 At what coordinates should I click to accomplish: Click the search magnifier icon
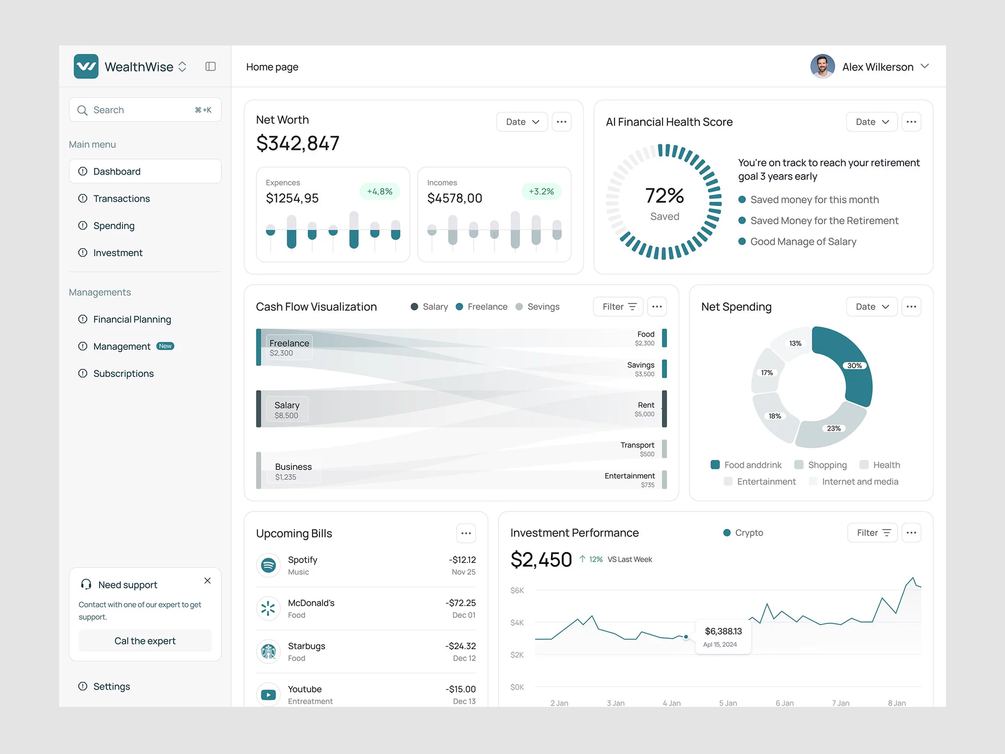pyautogui.click(x=82, y=110)
